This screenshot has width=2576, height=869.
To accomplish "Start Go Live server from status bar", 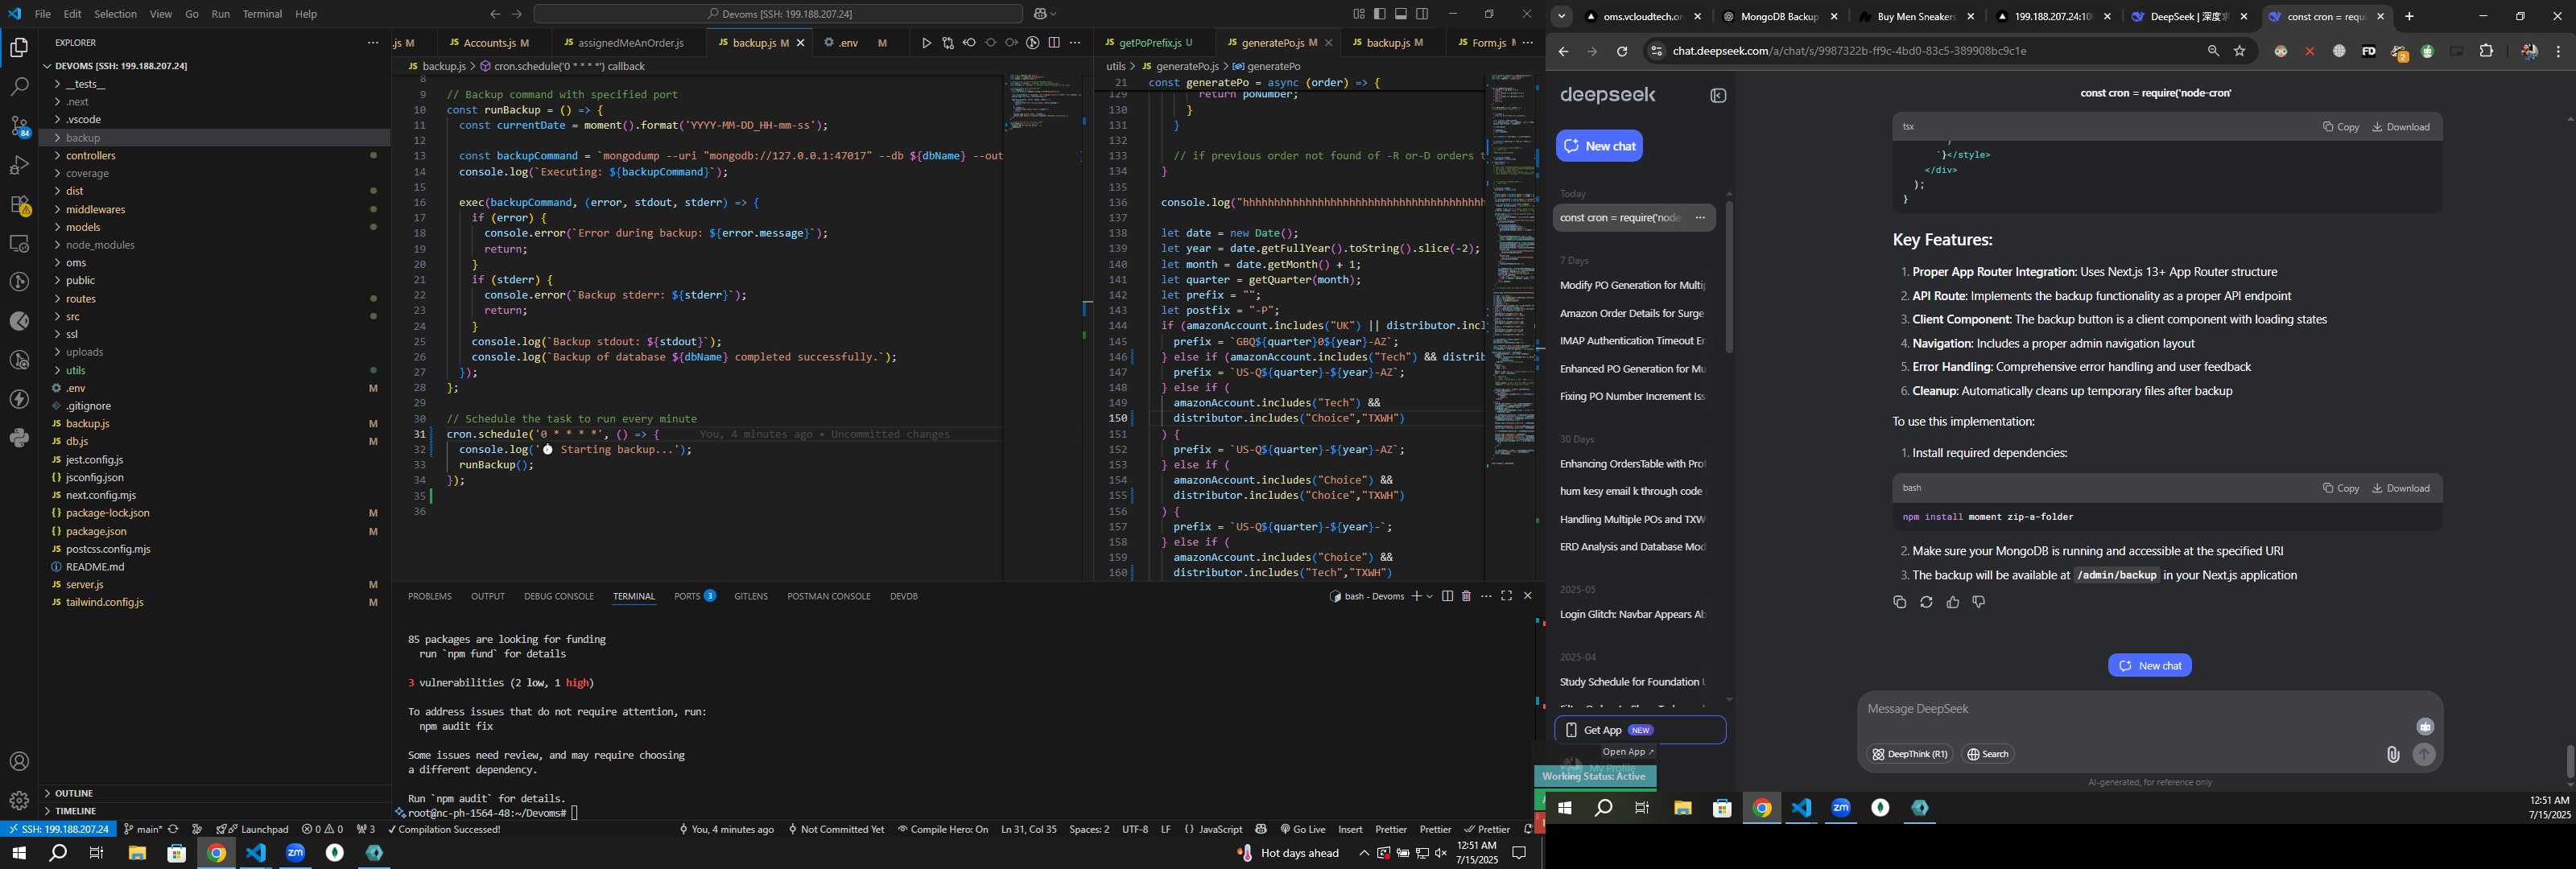I will click(x=1302, y=829).
